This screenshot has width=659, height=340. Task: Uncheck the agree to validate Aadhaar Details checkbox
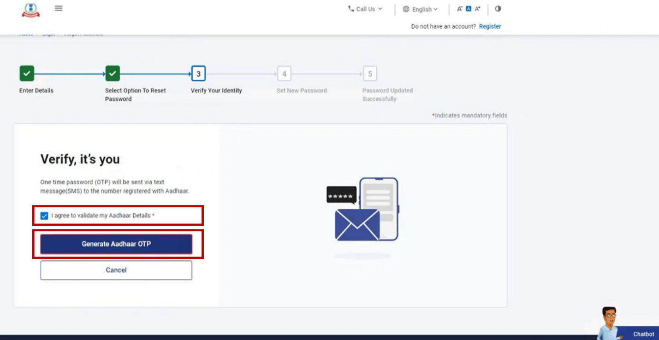tap(44, 216)
